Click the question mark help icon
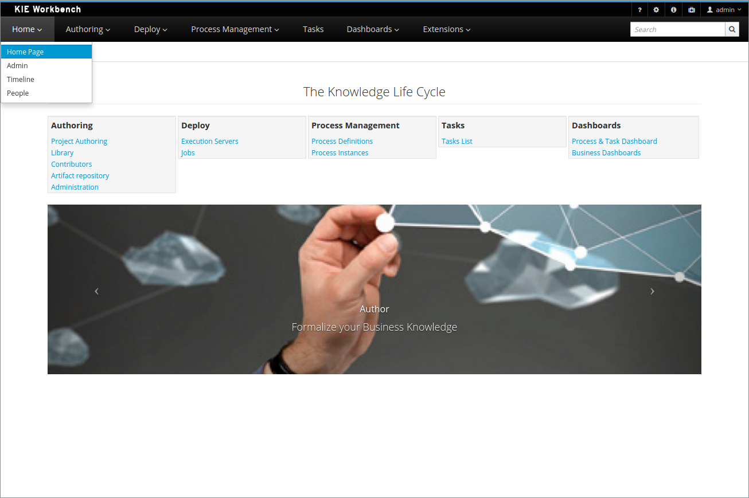 click(x=639, y=10)
